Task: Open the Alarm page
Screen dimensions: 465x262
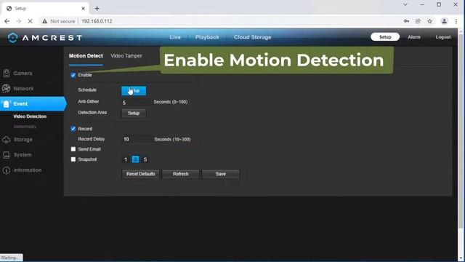Action: (414, 37)
